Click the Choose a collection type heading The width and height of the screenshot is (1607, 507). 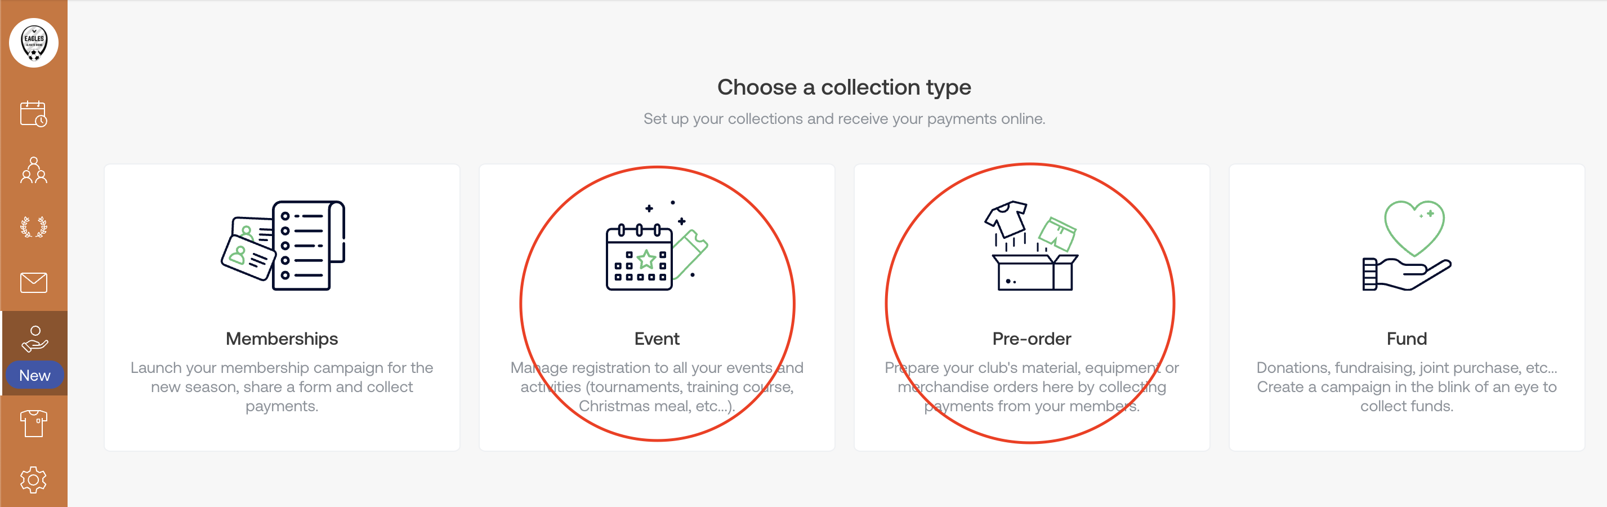(x=843, y=87)
